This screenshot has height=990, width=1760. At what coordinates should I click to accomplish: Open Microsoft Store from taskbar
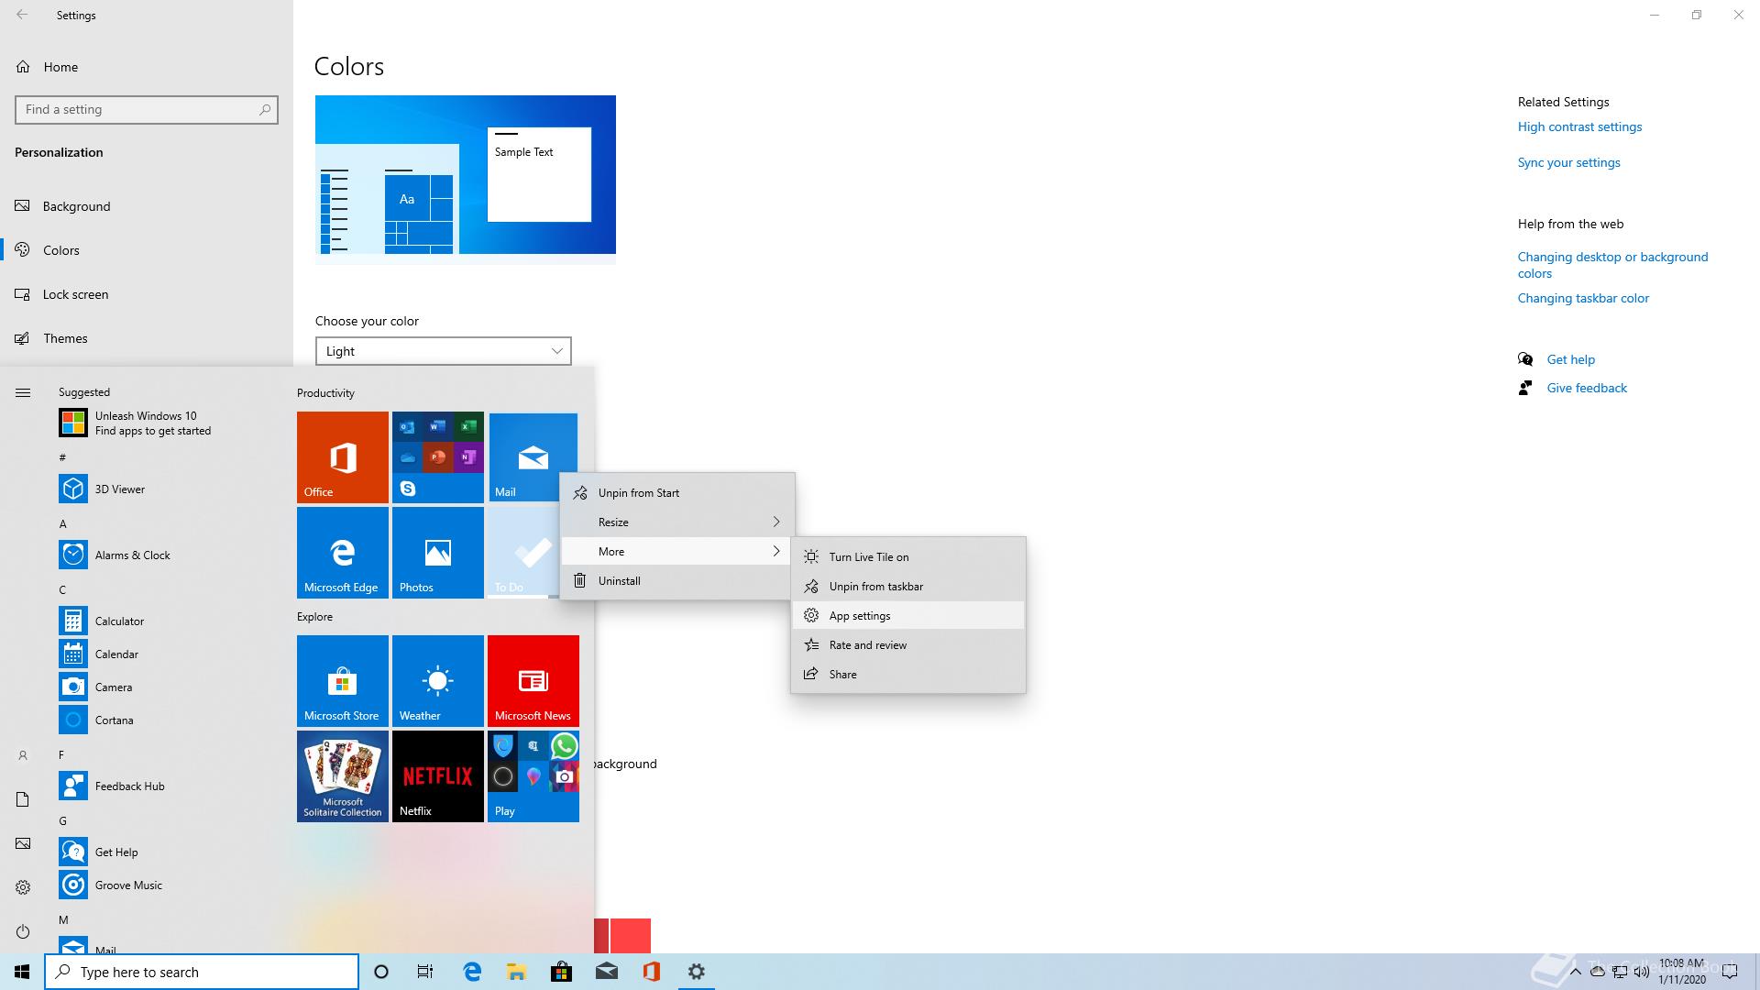click(x=561, y=972)
